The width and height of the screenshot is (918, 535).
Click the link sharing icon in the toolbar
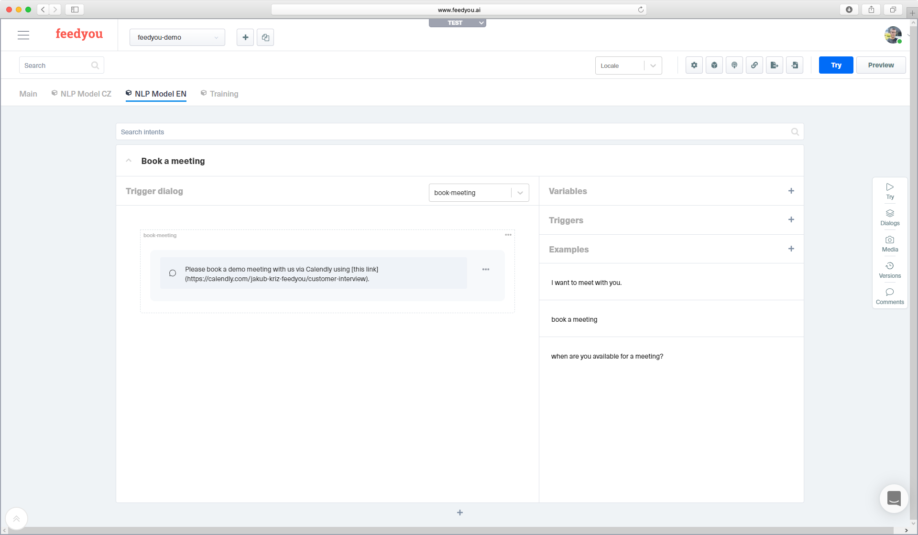tap(754, 65)
